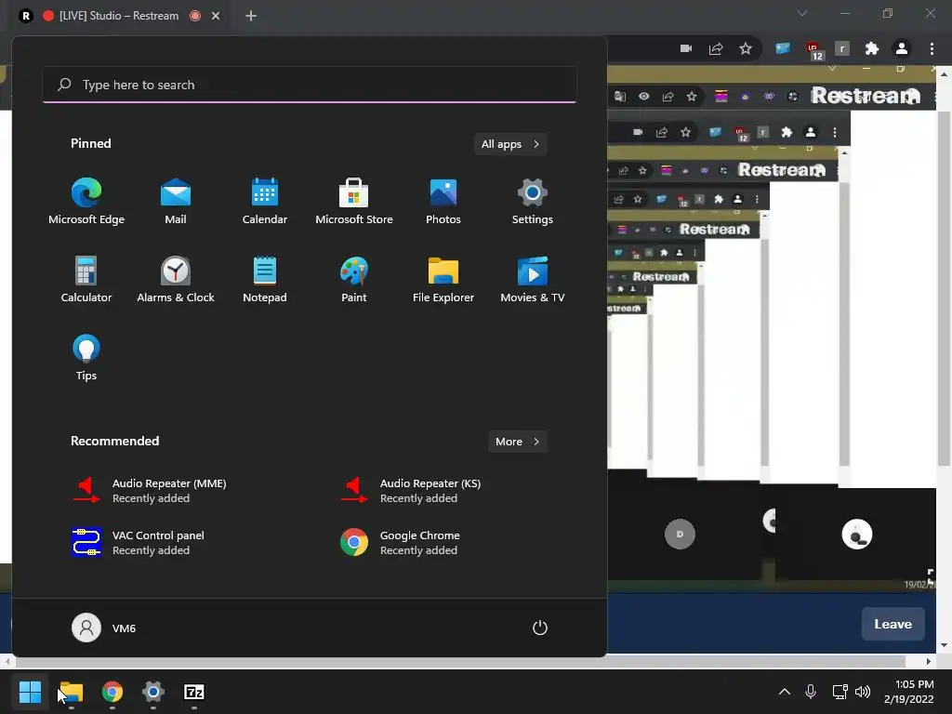Open Microsoft Store
The image size is (952, 714).
click(x=354, y=202)
